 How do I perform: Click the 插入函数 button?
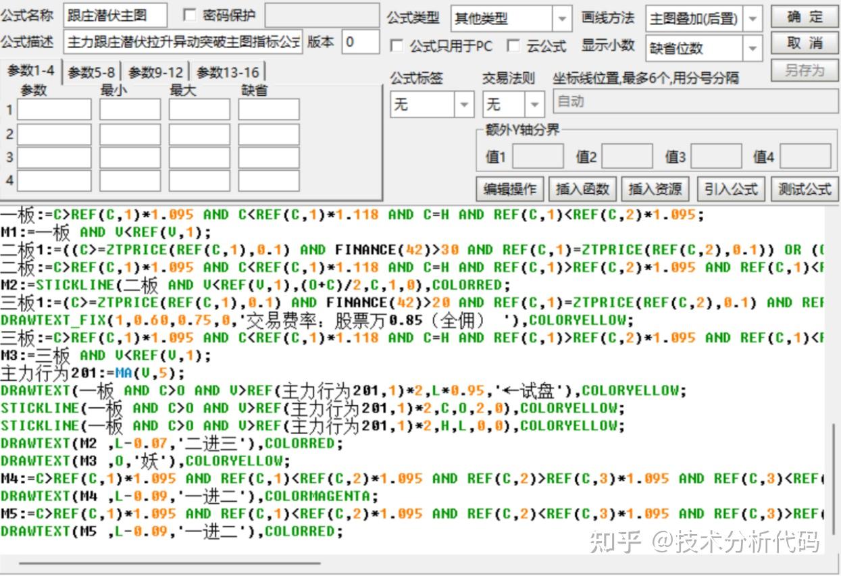click(x=582, y=190)
